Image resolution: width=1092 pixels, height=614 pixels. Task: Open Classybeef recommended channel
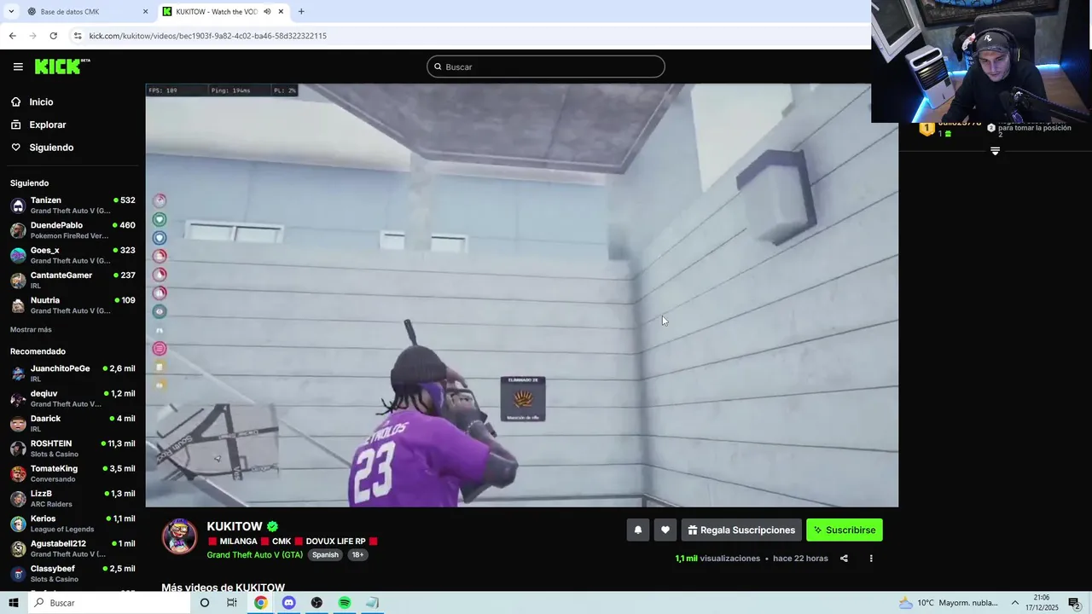[73, 574]
